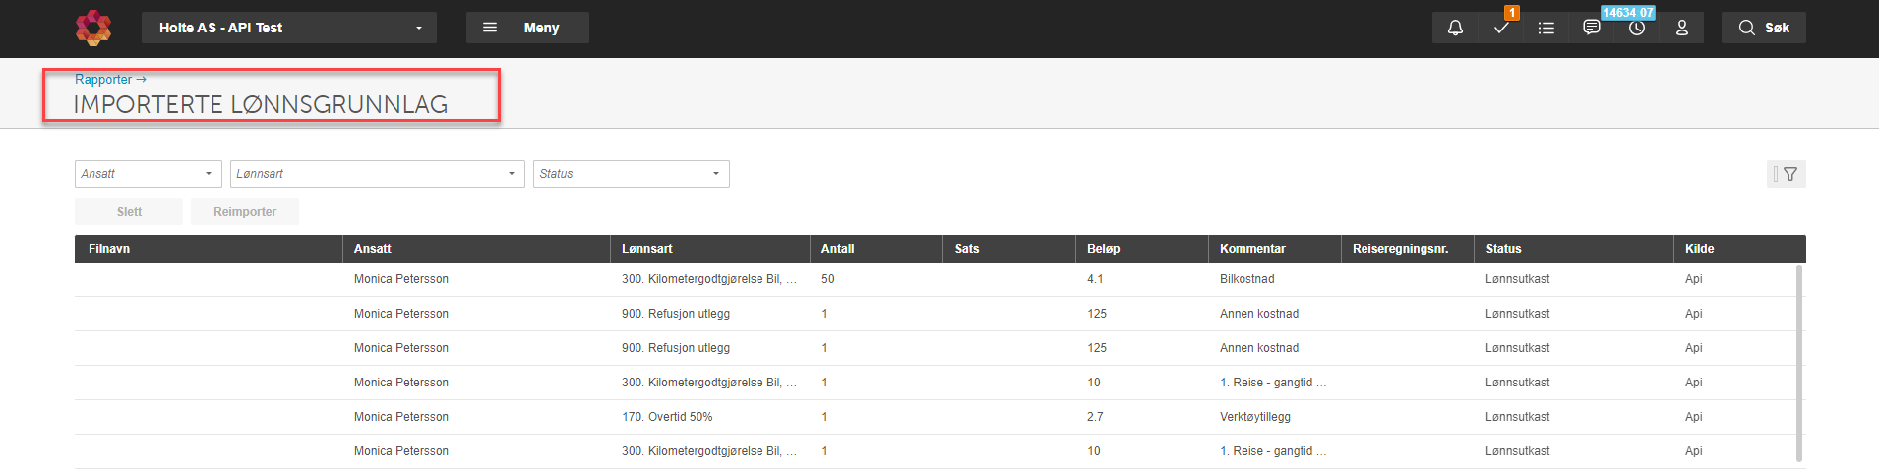Open the user profile icon
Image resolution: width=1879 pixels, height=473 pixels.
(1682, 28)
